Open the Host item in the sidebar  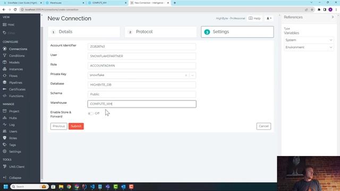8,25
